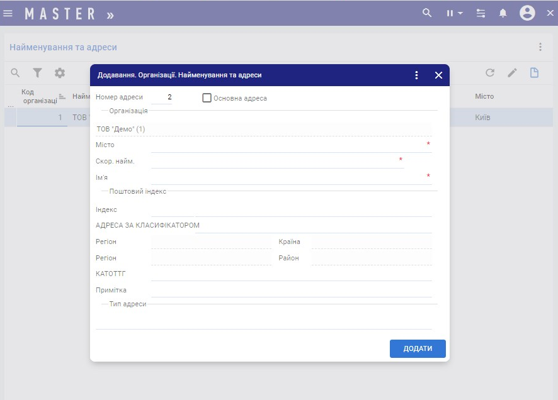Viewport: 558px width, 400px height.
Task: Open the hamburger main menu
Action: [8, 13]
